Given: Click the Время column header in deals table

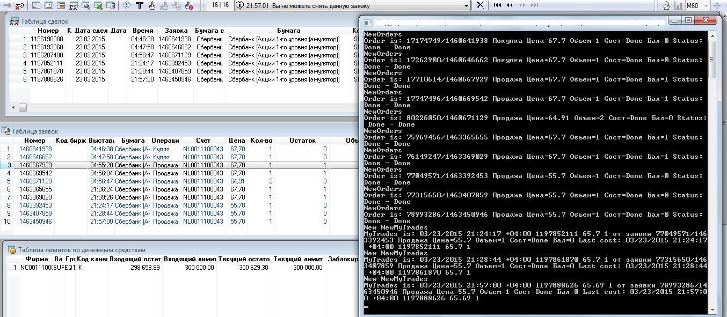Looking at the screenshot, I should tap(142, 31).
